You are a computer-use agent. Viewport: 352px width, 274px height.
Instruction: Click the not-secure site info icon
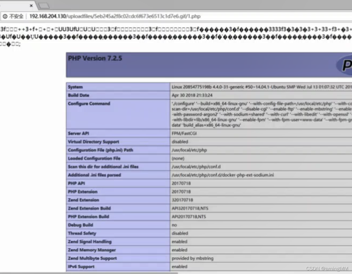click(x=5, y=16)
